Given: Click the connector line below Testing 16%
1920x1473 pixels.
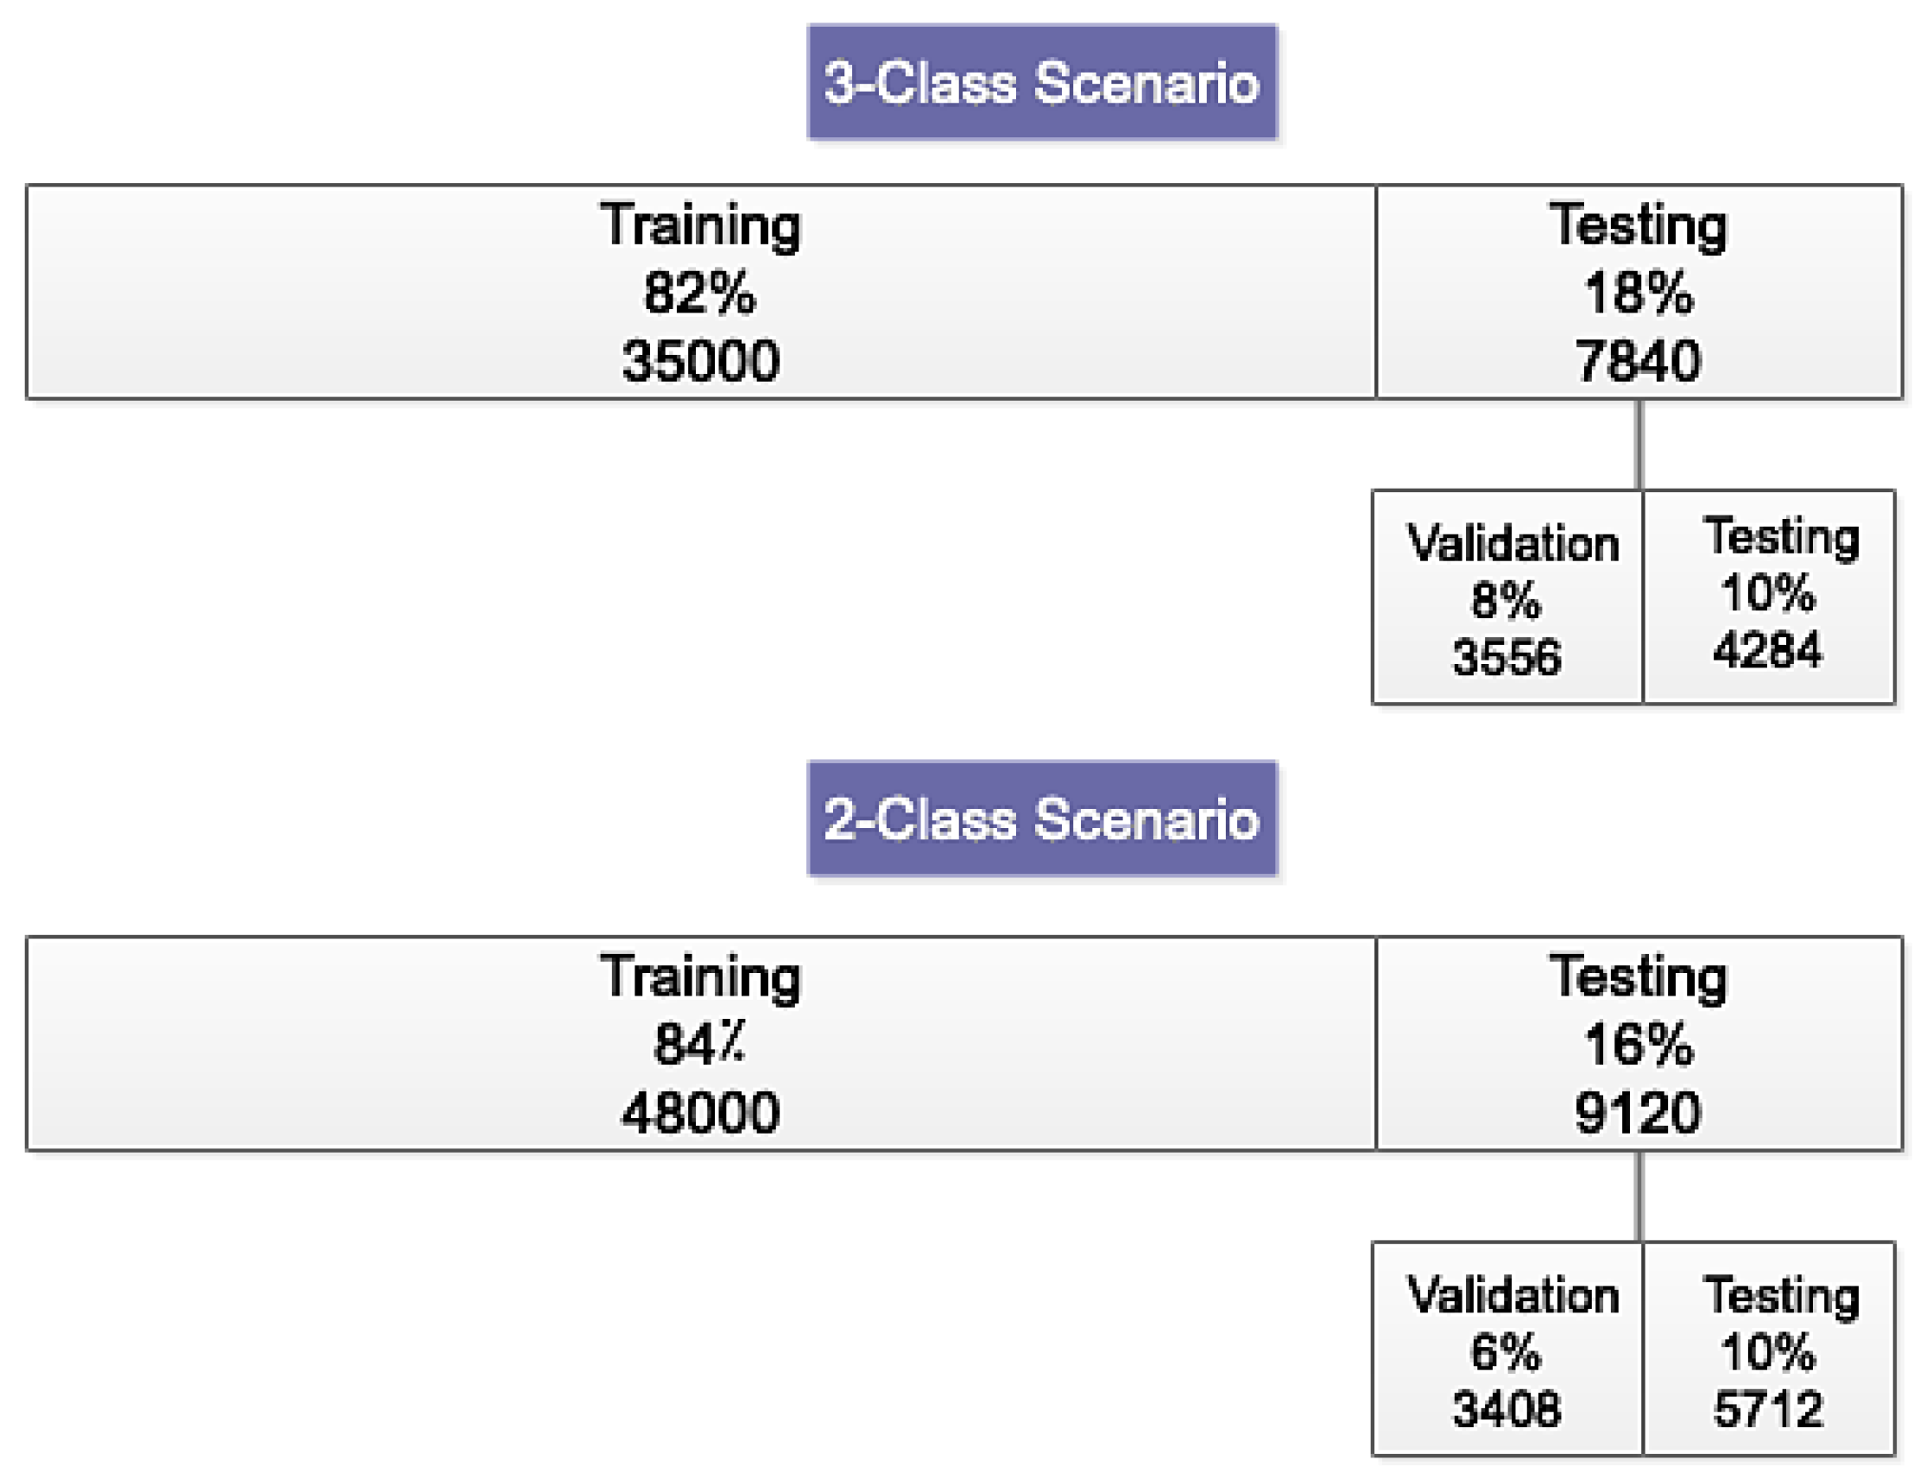Looking at the screenshot, I should (1639, 1196).
